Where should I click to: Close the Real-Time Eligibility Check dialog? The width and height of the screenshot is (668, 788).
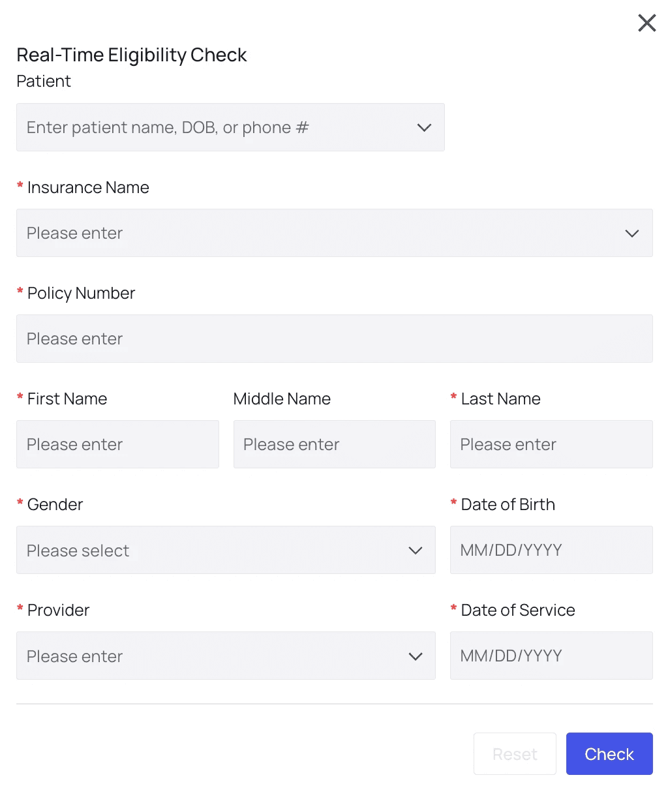tap(646, 23)
